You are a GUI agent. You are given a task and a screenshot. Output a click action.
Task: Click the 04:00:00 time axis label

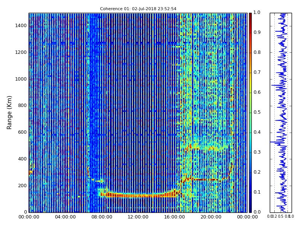[65, 217]
